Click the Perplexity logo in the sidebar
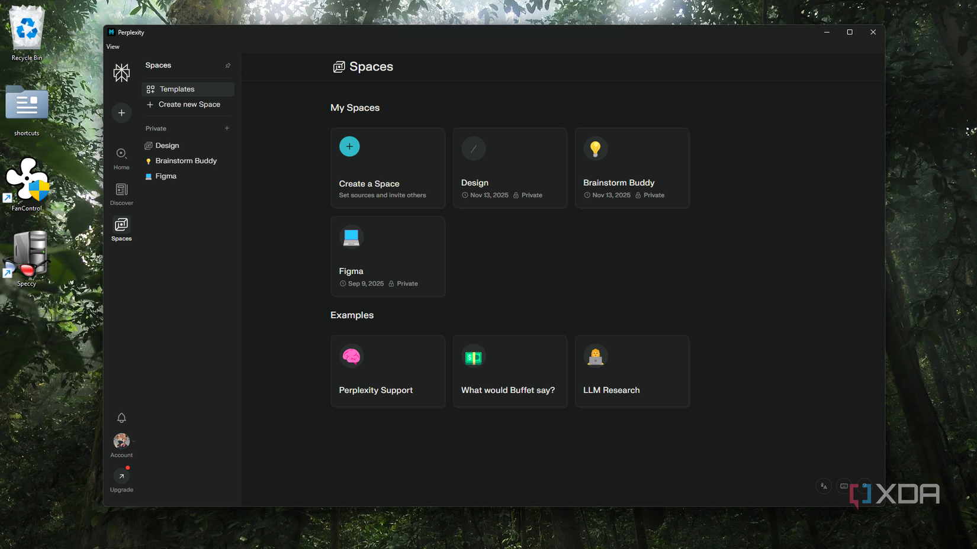Screen dimensions: 977x549 coord(121,73)
